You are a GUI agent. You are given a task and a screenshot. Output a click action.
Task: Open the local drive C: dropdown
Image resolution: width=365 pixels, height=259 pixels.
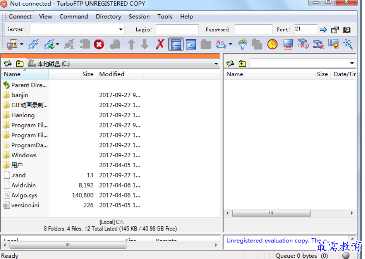tap(216, 64)
